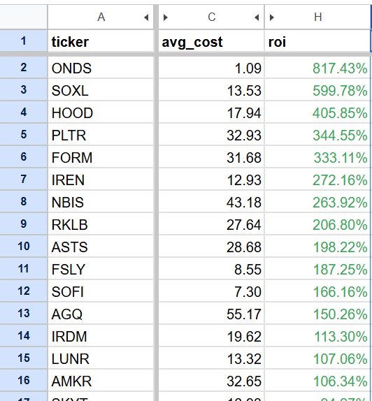Click roi value 106.34%
The width and height of the screenshot is (372, 401).
(x=317, y=380)
